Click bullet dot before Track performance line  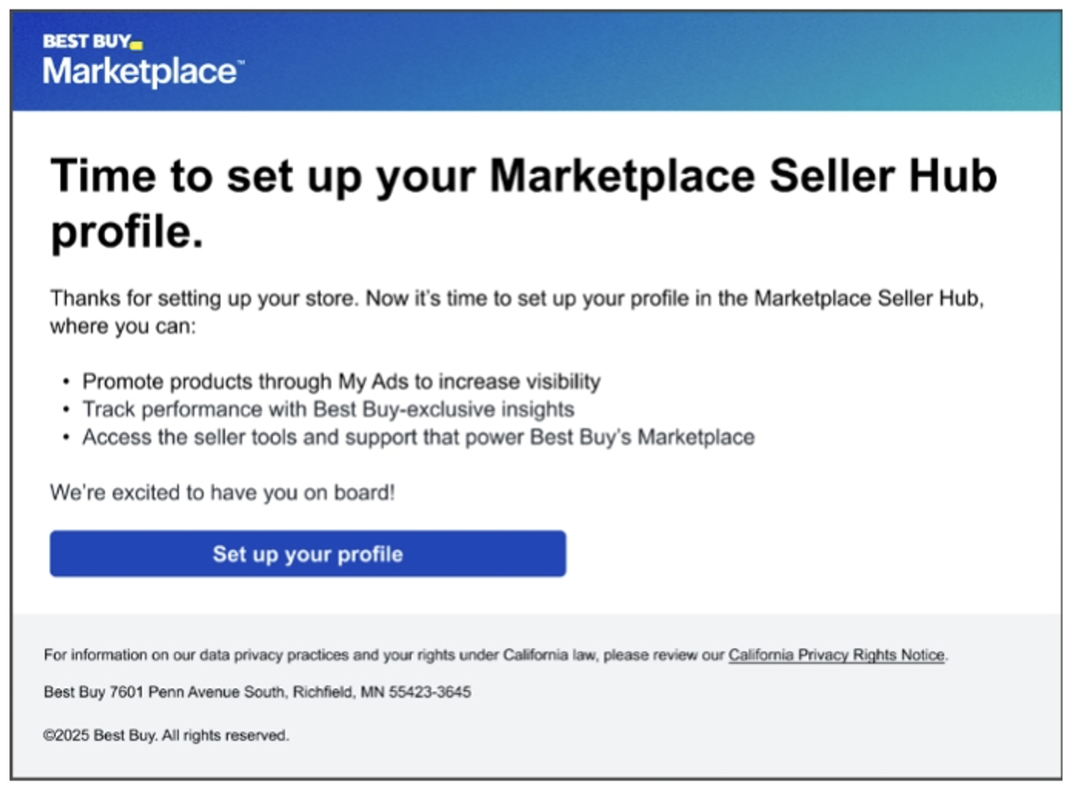(67, 410)
